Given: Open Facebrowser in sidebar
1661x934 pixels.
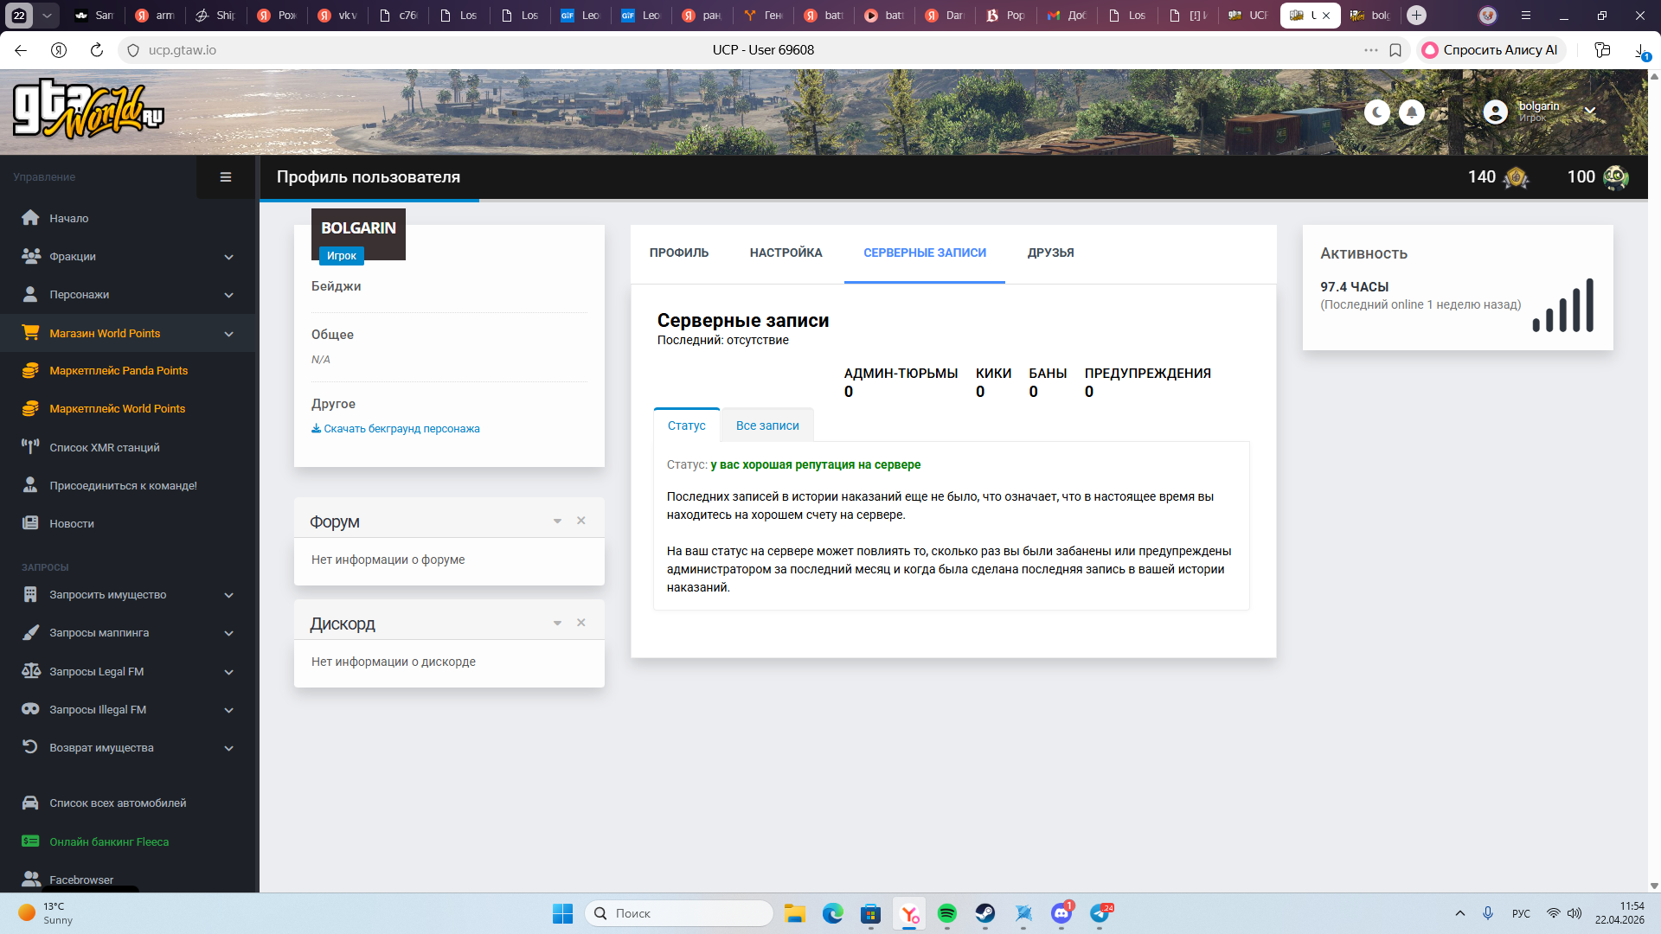Looking at the screenshot, I should [x=81, y=880].
